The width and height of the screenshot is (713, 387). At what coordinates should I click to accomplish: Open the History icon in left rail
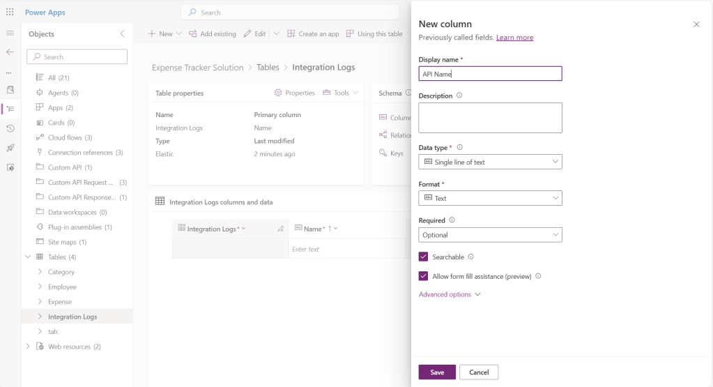(x=10, y=129)
